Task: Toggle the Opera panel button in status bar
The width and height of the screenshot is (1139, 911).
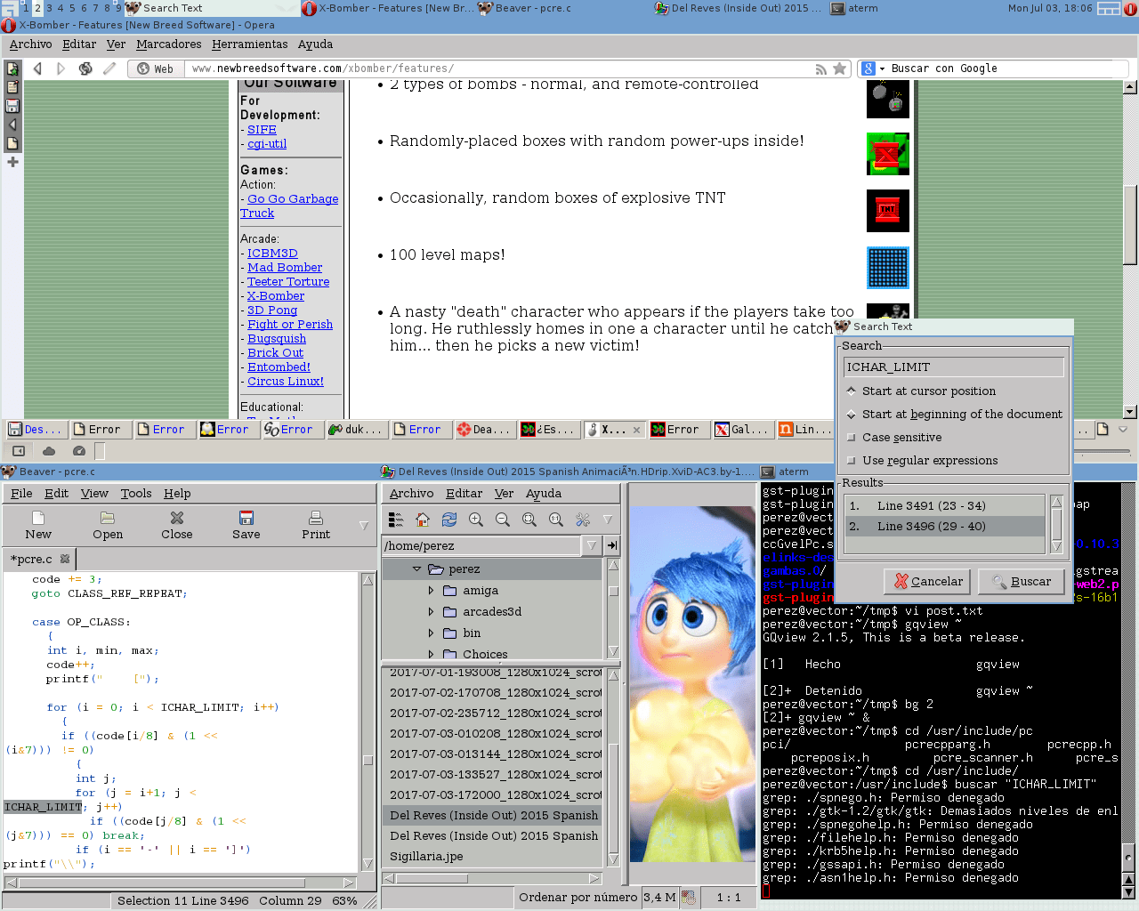Action: coord(18,451)
